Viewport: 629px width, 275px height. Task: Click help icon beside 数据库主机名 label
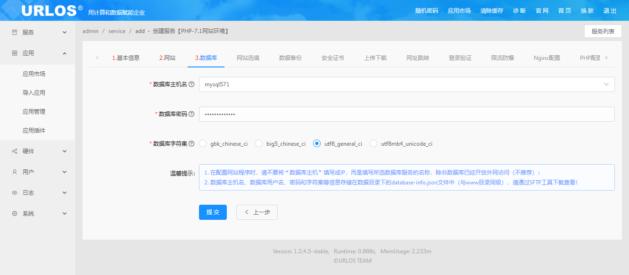191,84
